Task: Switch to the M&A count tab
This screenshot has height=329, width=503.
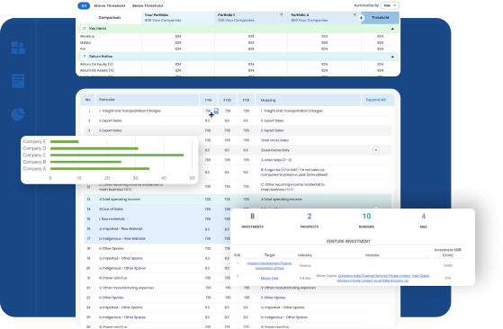Action: [424, 220]
